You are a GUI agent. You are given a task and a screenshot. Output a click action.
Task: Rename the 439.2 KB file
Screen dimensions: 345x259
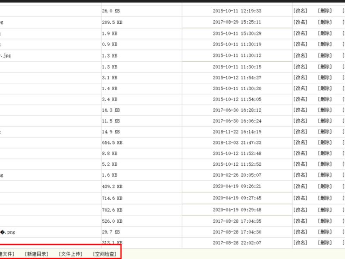(x=300, y=186)
